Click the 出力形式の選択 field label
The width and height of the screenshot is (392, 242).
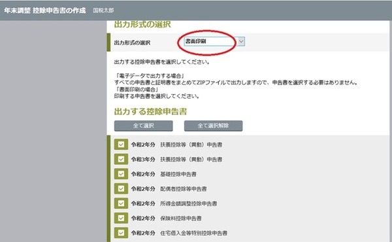pos(132,43)
